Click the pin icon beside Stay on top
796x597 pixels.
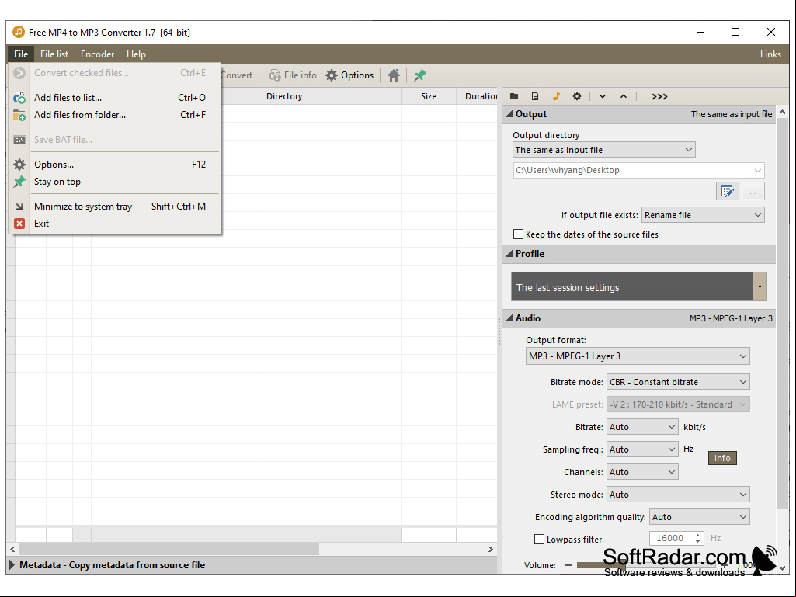[x=19, y=182]
